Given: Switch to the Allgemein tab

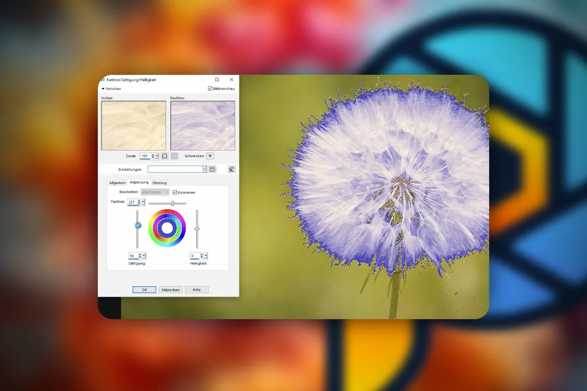Looking at the screenshot, I should tap(117, 183).
